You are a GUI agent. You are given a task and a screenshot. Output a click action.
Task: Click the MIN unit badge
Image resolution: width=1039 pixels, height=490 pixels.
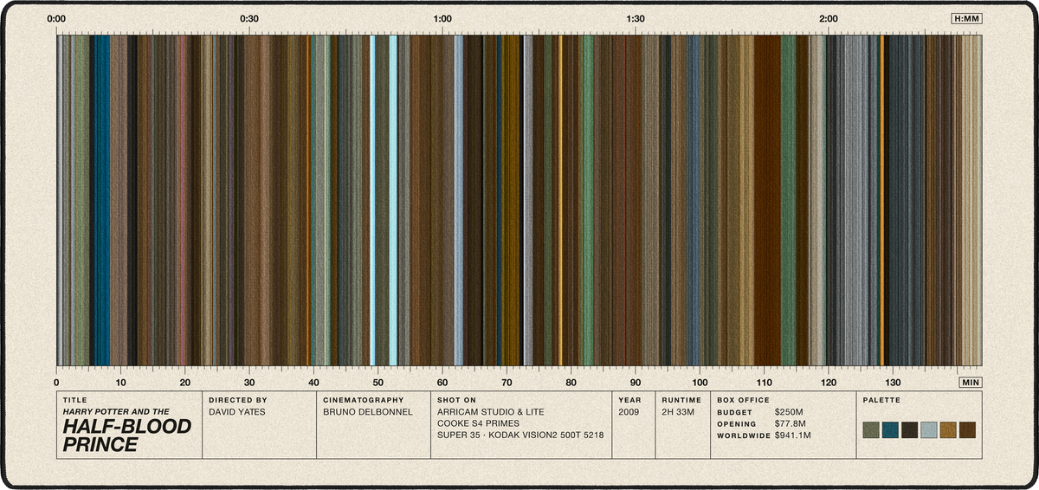click(x=971, y=382)
